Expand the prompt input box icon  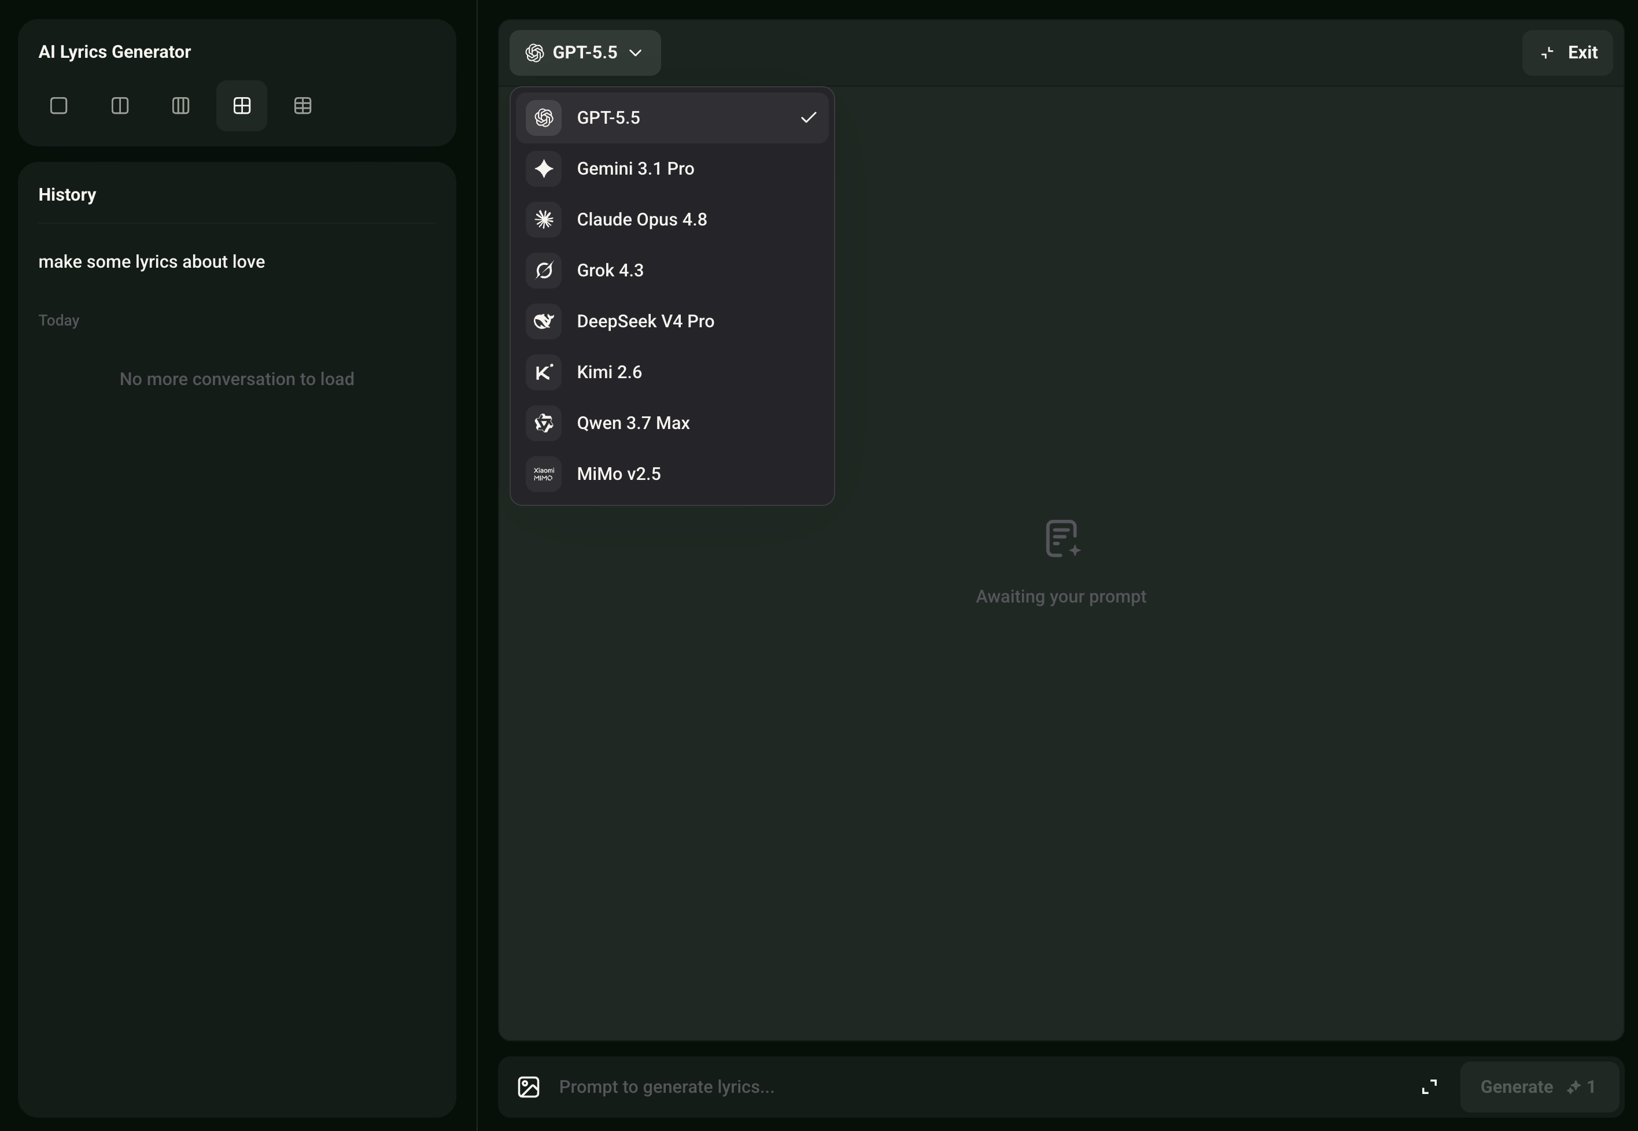(1430, 1086)
